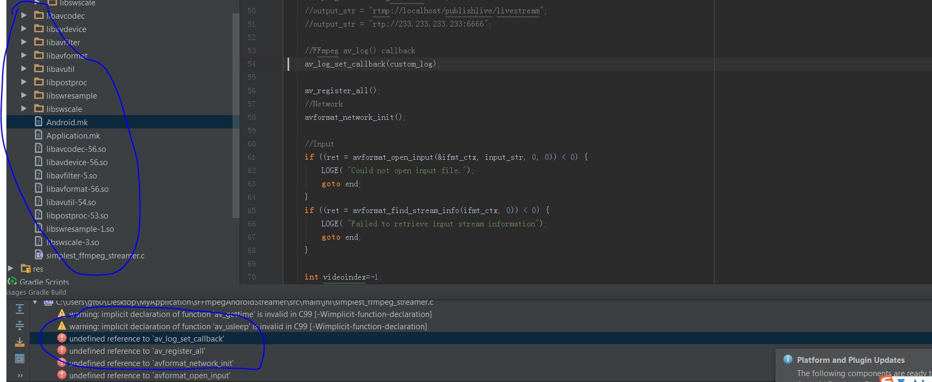The width and height of the screenshot is (932, 382).
Task: Place cursor on avformat_network_init() line
Action: pos(355,117)
